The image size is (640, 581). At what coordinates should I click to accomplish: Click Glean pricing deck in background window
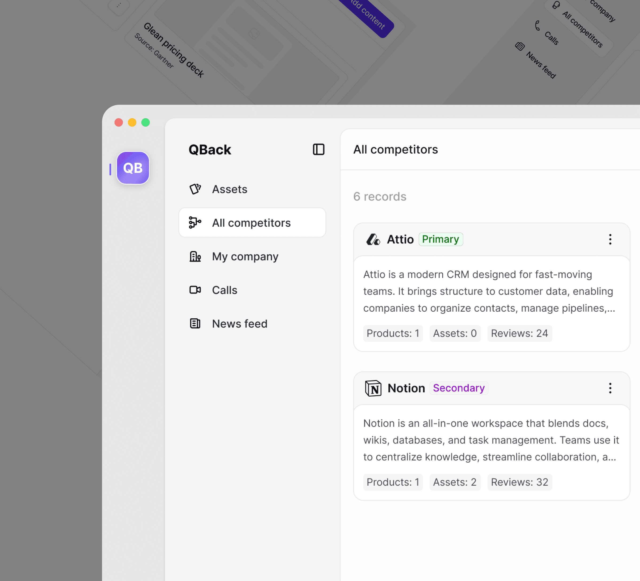(173, 50)
